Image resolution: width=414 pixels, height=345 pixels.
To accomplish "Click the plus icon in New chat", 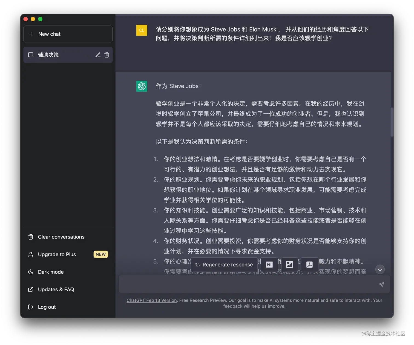I will tap(31, 34).
